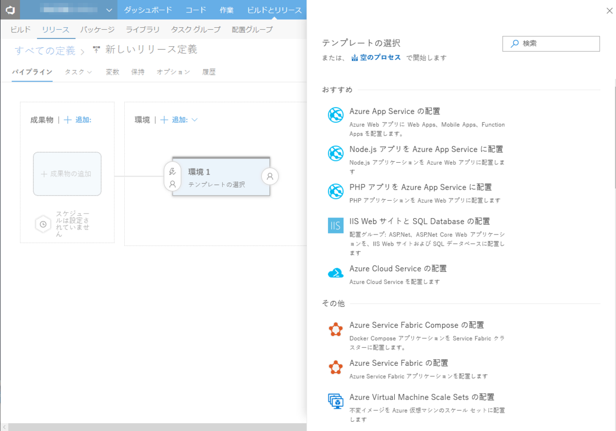Expand the タスク dropdown tab
Image resolution: width=616 pixels, height=431 pixels.
79,72
